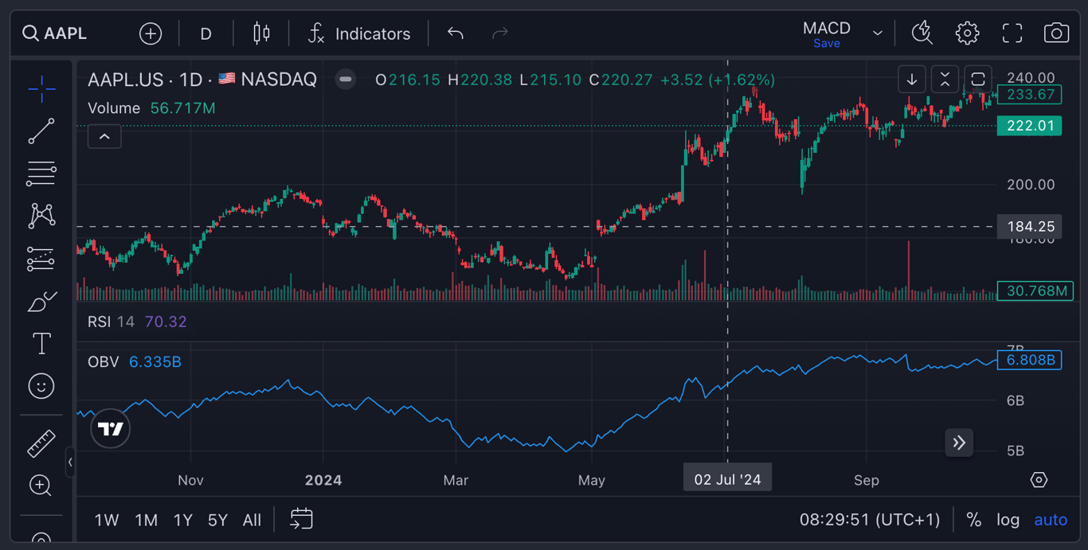Open timezone menu at 08:29:51 (UTC+1)
The width and height of the screenshot is (1088, 550).
click(870, 520)
